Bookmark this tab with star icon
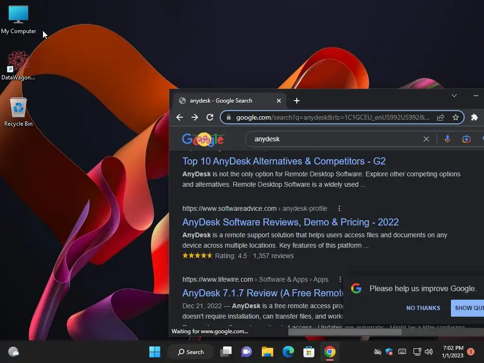 (455, 117)
